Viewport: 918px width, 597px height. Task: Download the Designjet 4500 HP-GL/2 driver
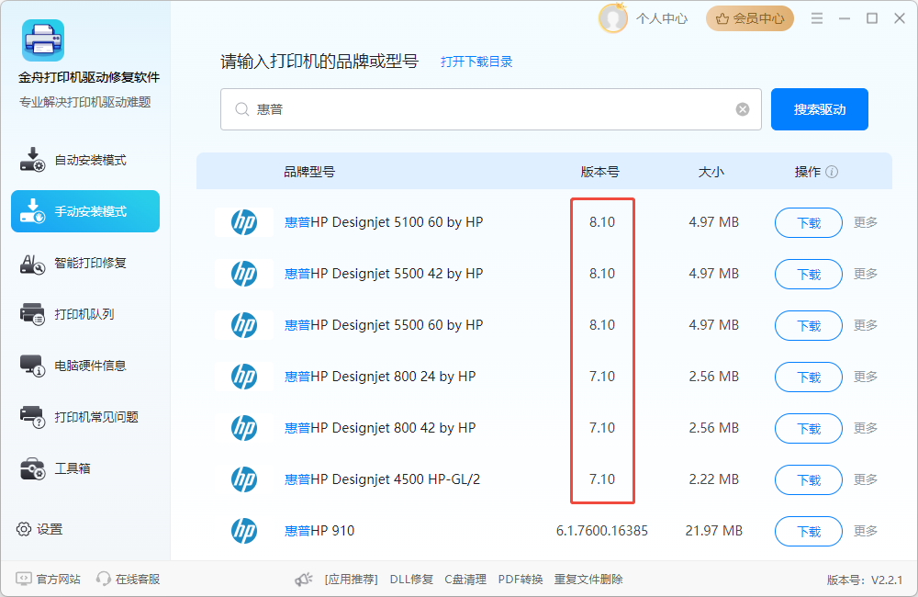click(809, 479)
